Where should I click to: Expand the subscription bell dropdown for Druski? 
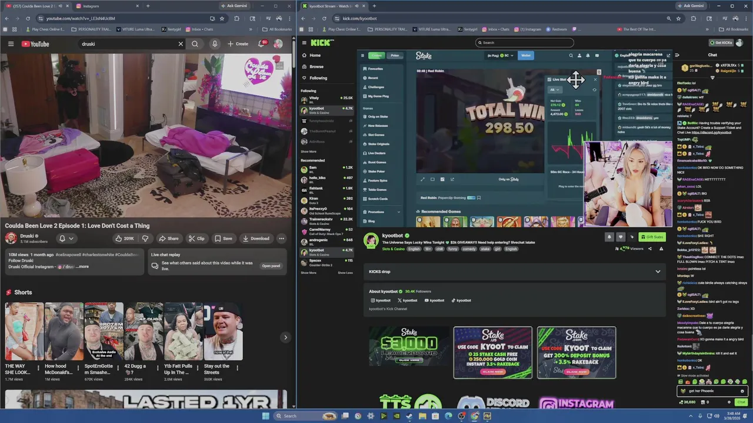point(71,239)
